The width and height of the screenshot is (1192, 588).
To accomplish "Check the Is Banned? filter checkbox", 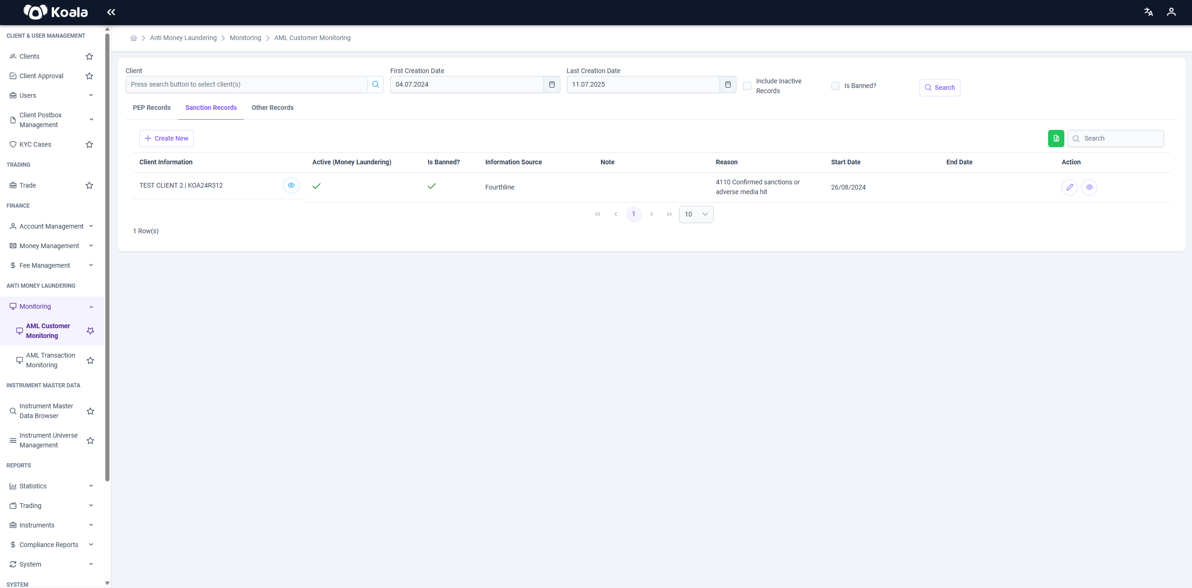I will pos(835,86).
